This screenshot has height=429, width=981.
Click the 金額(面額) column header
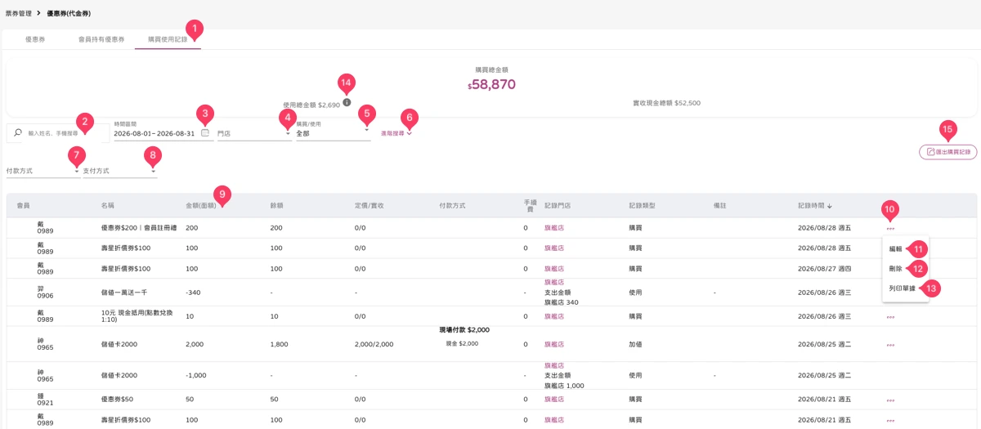pyautogui.click(x=200, y=206)
